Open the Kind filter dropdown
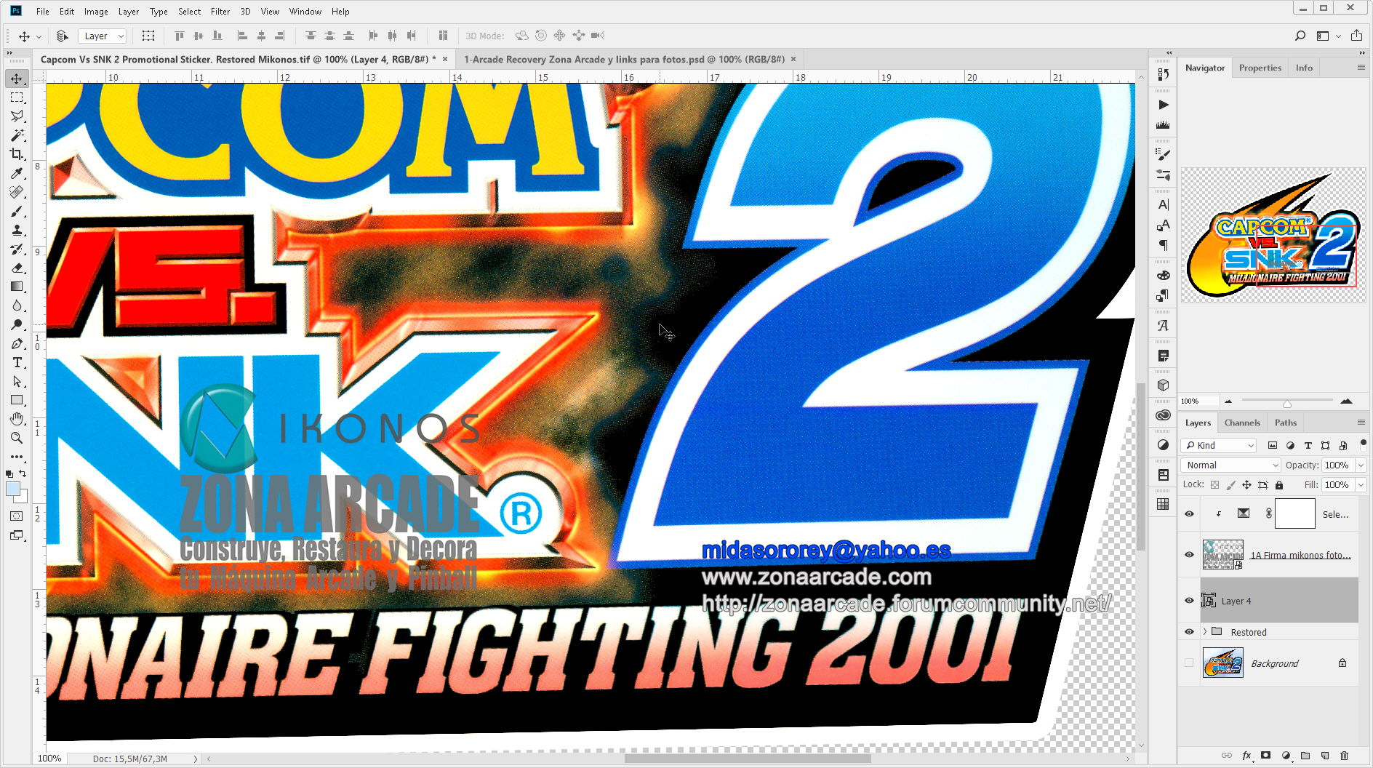The image size is (1373, 768). pyautogui.click(x=1218, y=445)
